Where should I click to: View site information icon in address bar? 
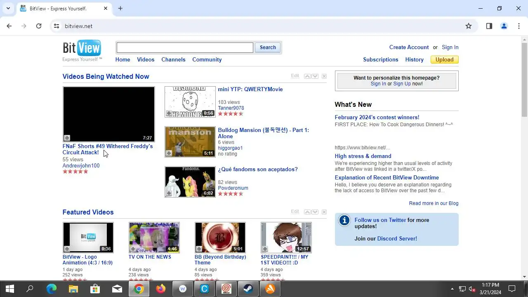coord(57,26)
